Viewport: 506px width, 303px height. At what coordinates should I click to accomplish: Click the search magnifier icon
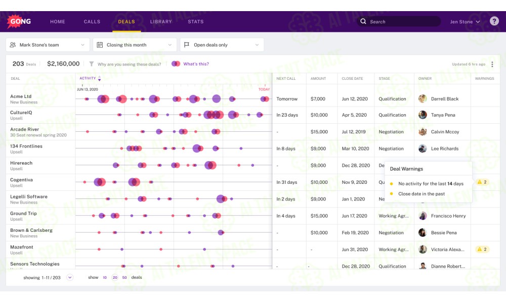363,21
